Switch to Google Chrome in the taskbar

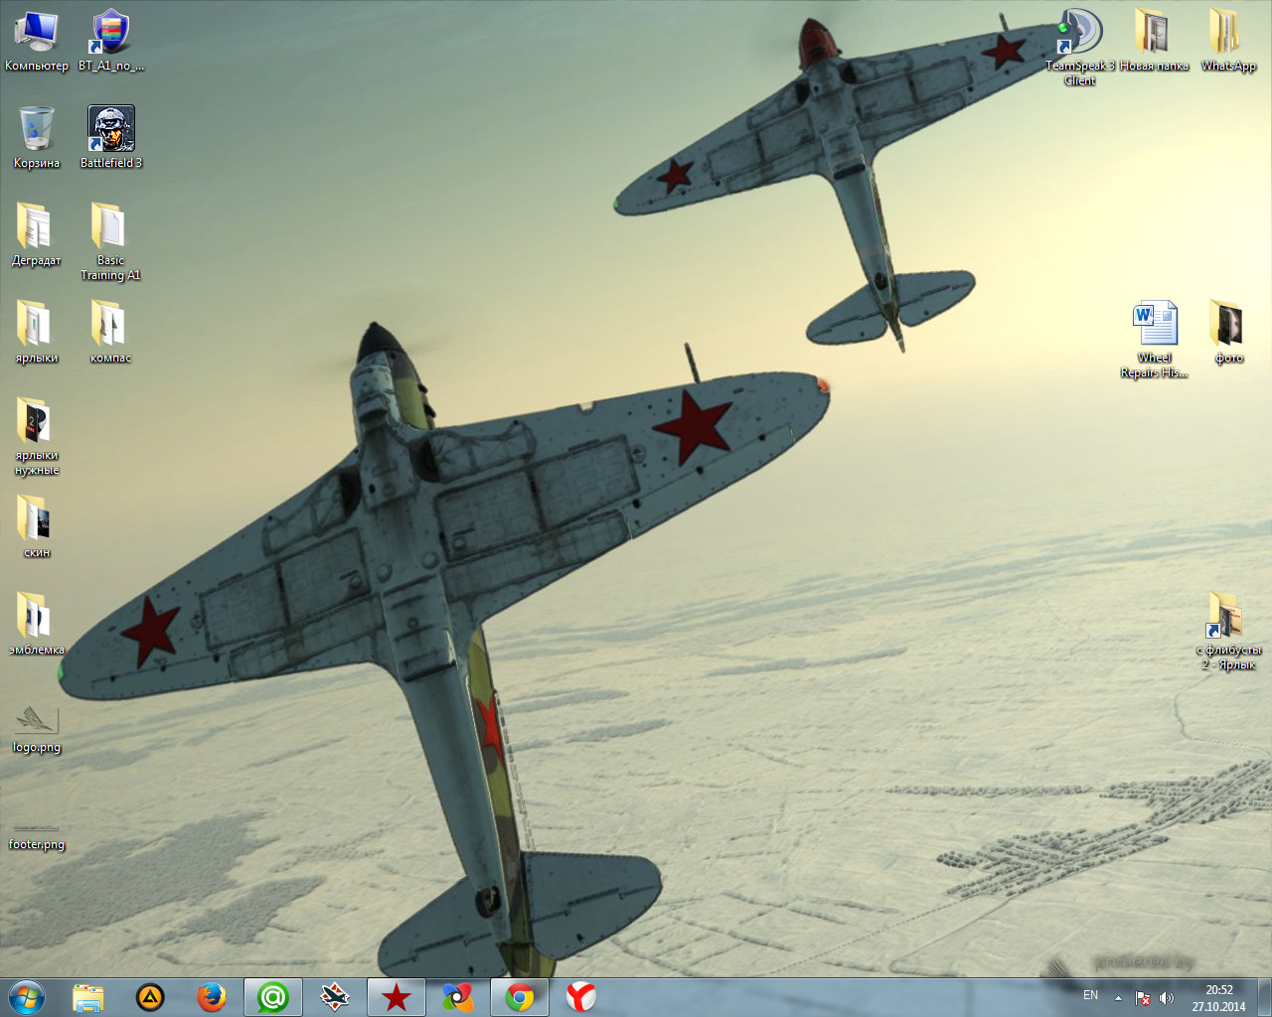click(x=520, y=997)
